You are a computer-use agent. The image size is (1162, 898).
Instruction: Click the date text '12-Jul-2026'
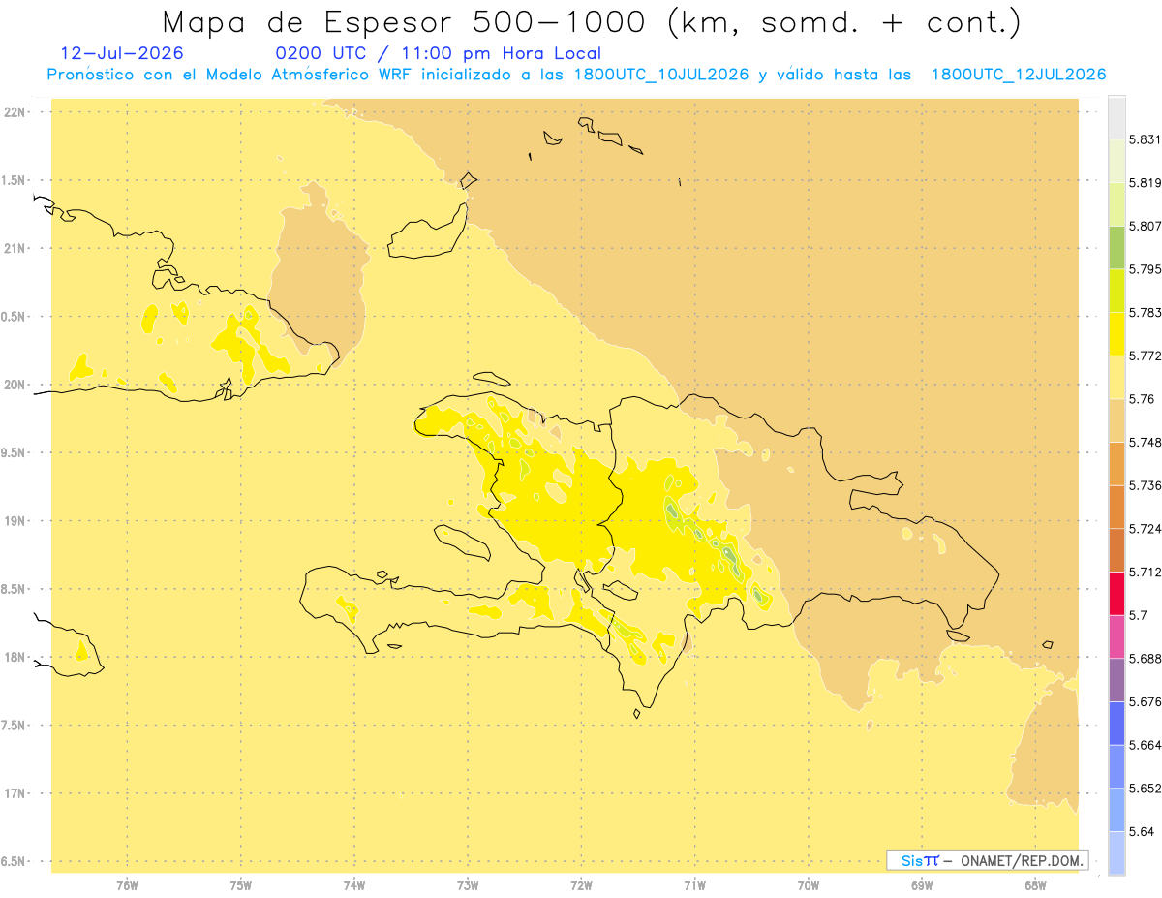point(122,53)
